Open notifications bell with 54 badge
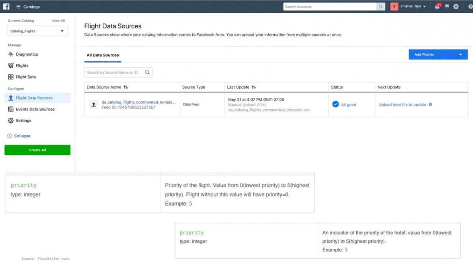The height and width of the screenshot is (263, 473). 437,6
